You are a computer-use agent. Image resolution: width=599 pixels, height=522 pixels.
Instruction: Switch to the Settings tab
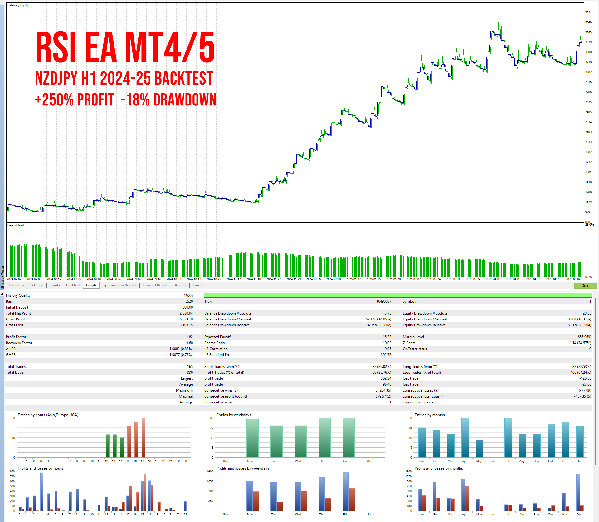(x=37, y=285)
